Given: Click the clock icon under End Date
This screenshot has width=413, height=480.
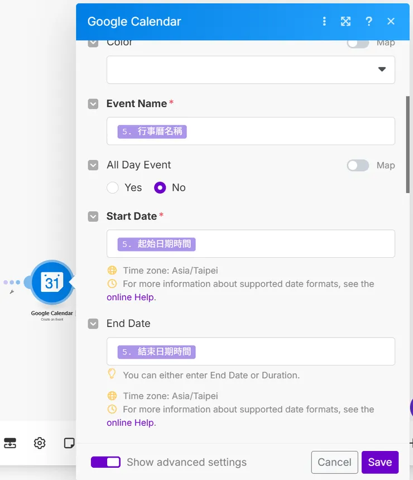Looking at the screenshot, I should (x=112, y=409).
